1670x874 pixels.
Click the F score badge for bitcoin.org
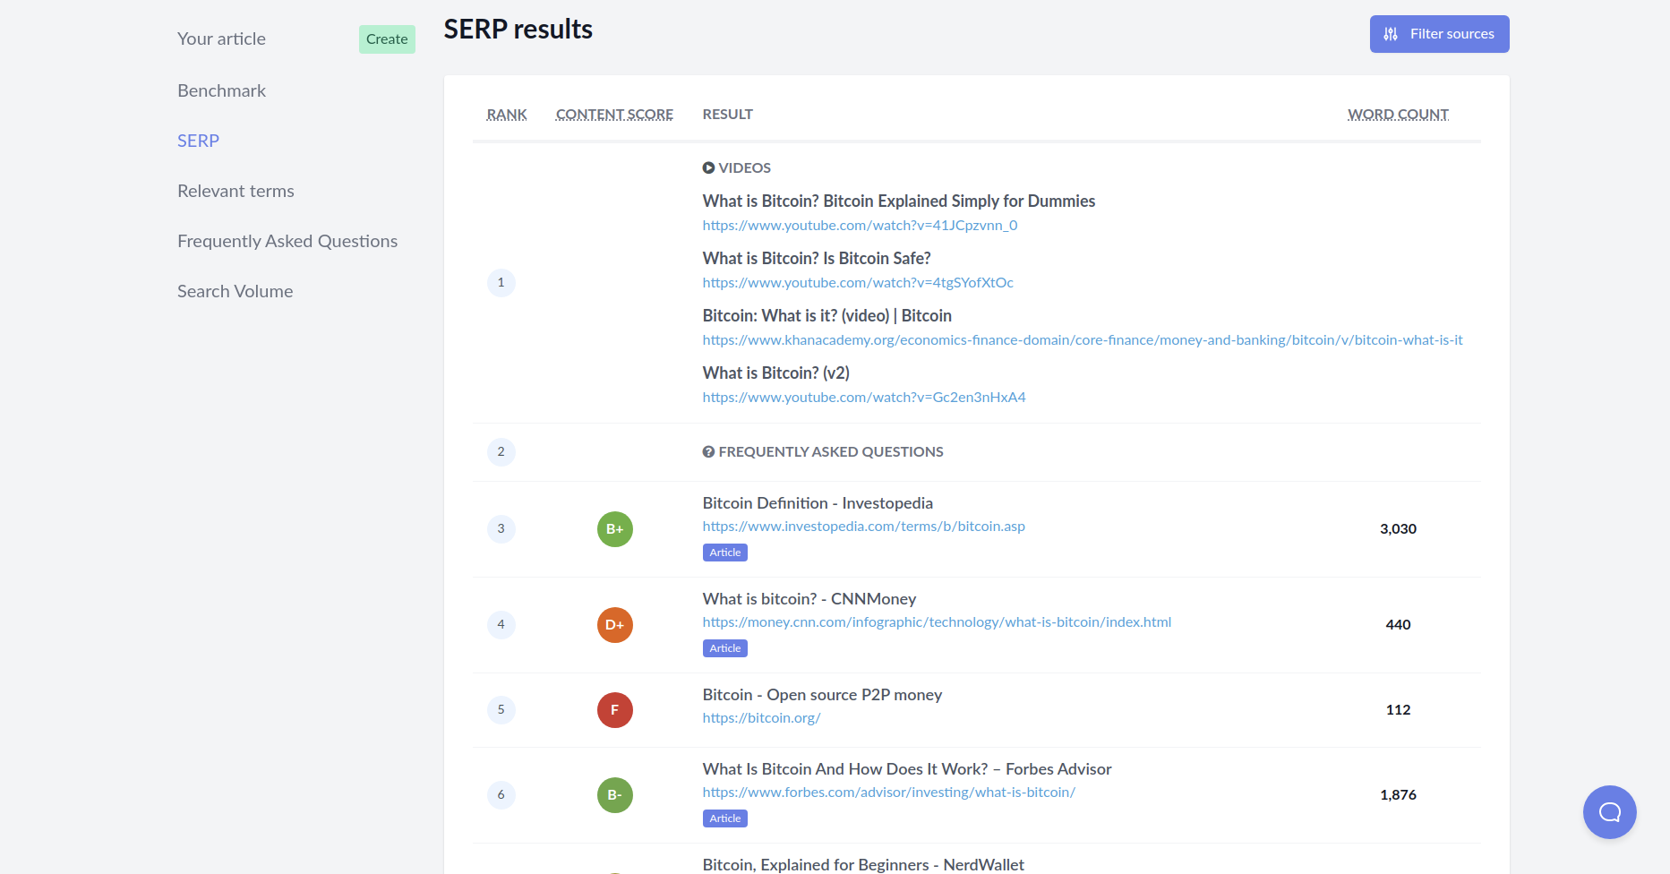pyautogui.click(x=614, y=709)
